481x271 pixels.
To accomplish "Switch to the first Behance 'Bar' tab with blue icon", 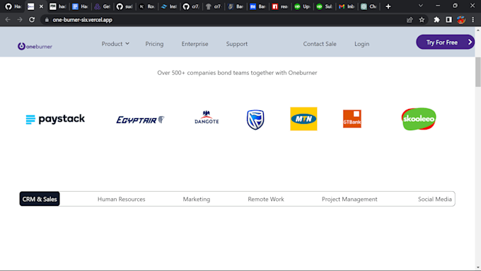I will (x=257, y=6).
